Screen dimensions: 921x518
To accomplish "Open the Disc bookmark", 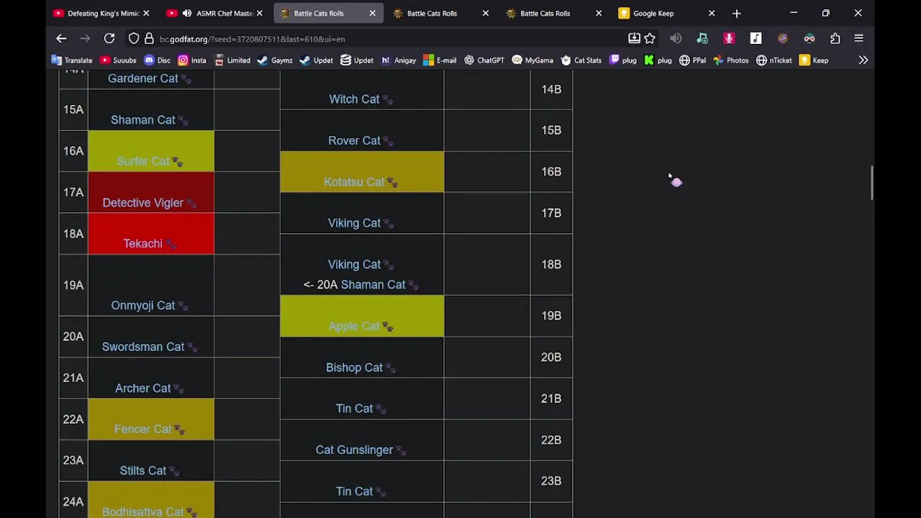I will pyautogui.click(x=158, y=60).
